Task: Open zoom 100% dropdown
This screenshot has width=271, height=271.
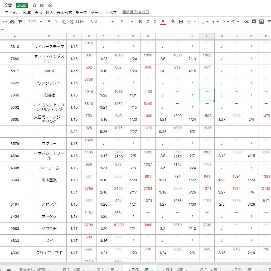Action: 35,22
